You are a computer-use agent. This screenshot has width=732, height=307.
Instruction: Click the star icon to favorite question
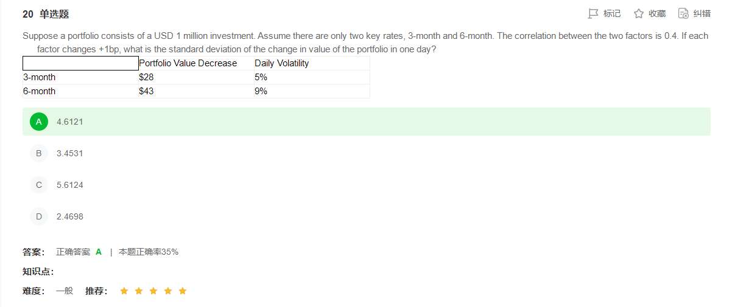point(639,13)
